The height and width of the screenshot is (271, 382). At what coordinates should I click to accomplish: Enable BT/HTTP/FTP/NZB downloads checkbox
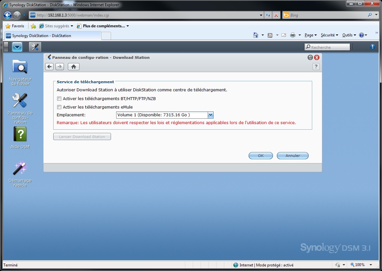coord(59,99)
